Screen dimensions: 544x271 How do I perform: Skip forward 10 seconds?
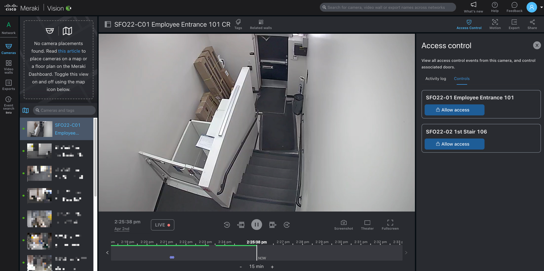[x=287, y=225]
